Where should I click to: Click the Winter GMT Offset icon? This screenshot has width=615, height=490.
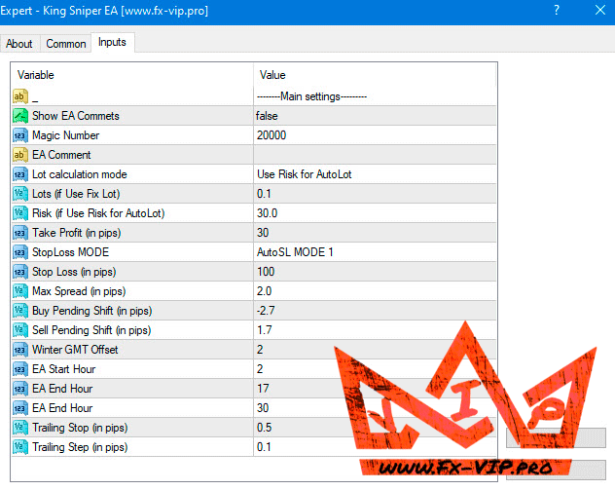[x=19, y=350]
